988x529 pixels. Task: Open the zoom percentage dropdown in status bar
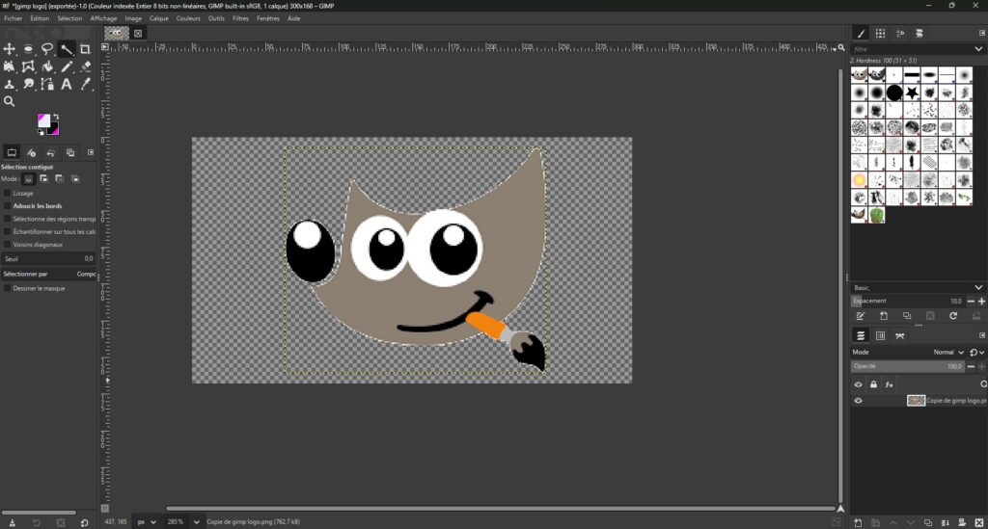(197, 521)
